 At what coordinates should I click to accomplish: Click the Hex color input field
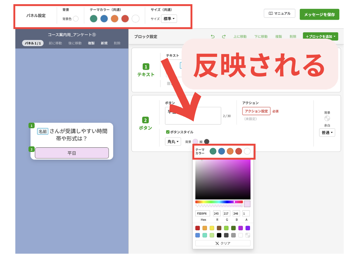click(203, 214)
